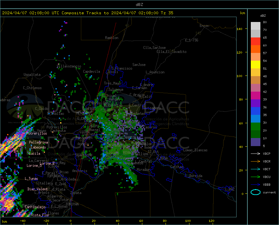Click the Cacheuta map label

click(58, 131)
